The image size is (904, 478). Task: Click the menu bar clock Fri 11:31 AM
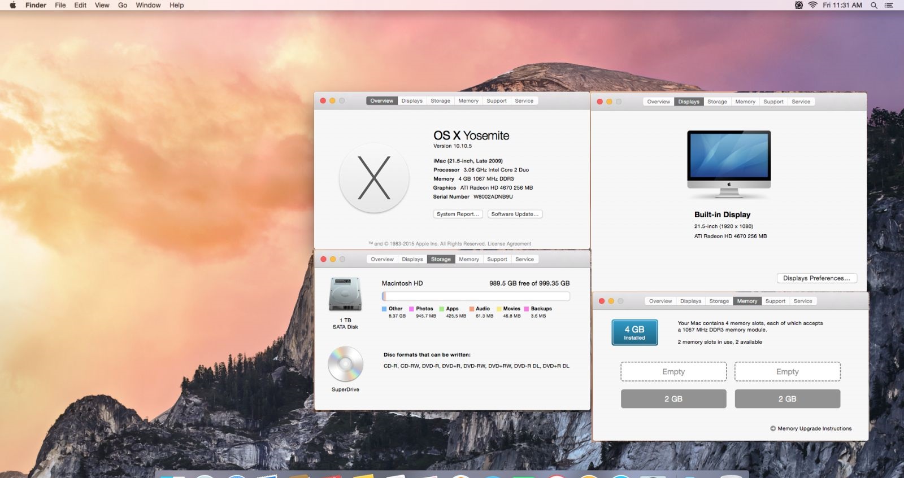pyautogui.click(x=842, y=5)
